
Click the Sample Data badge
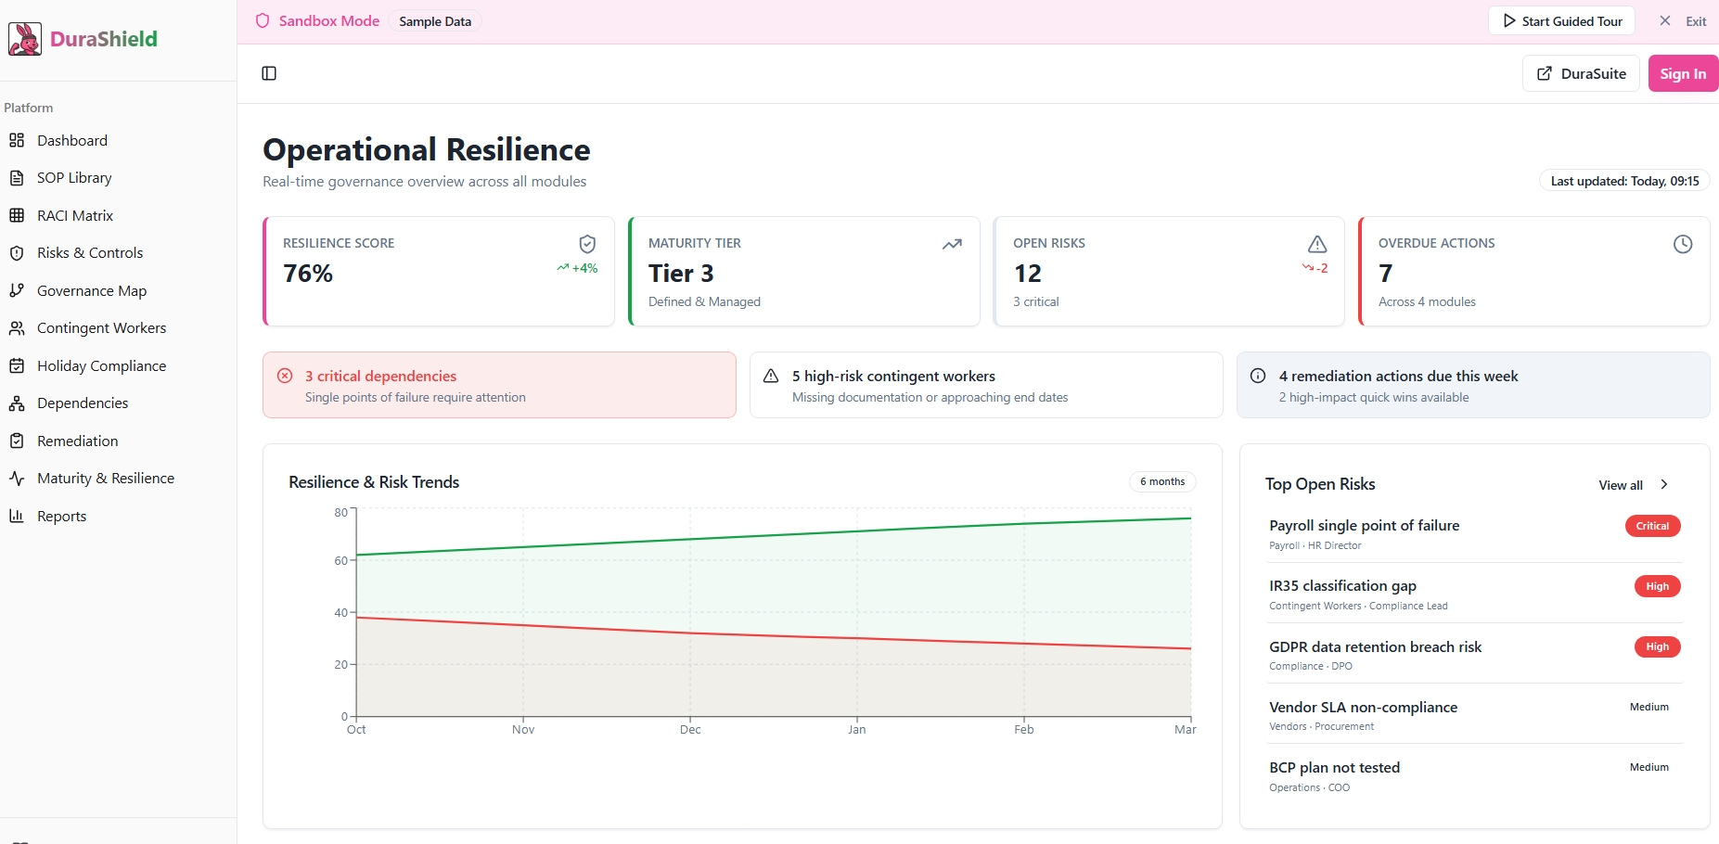[435, 21]
